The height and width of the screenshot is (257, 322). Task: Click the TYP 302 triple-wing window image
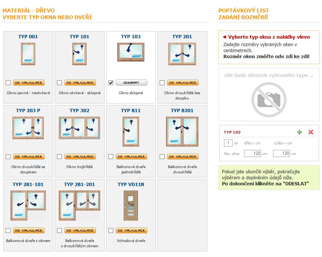coord(79,128)
